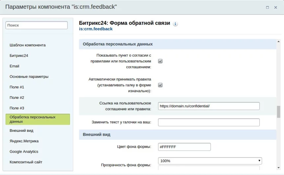Select Шаблон компонента in the sidebar
Image resolution: width=284 pixels, height=175 pixels.
coord(27,45)
